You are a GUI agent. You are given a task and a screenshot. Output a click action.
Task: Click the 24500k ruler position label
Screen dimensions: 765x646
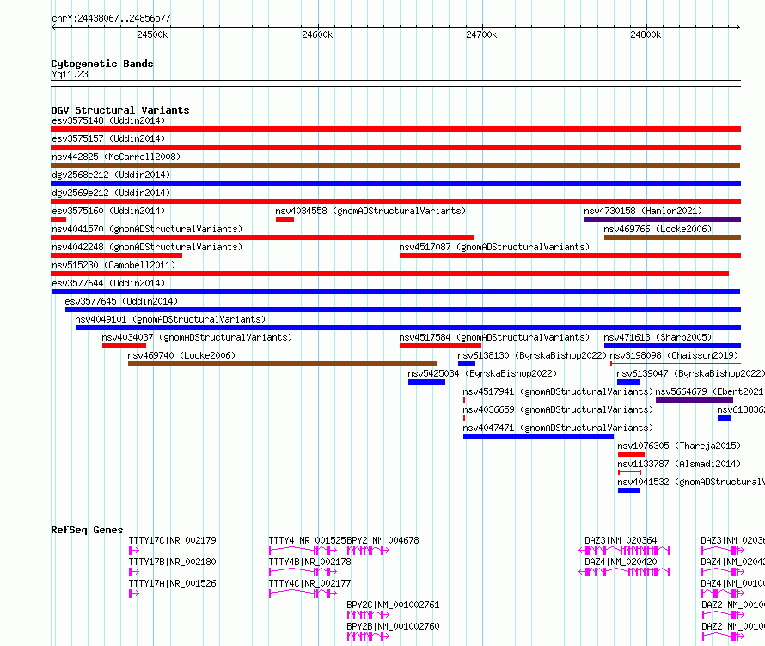[x=152, y=34]
